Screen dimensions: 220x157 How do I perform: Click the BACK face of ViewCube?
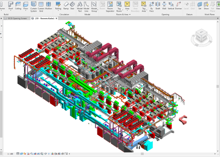tap(205, 37)
